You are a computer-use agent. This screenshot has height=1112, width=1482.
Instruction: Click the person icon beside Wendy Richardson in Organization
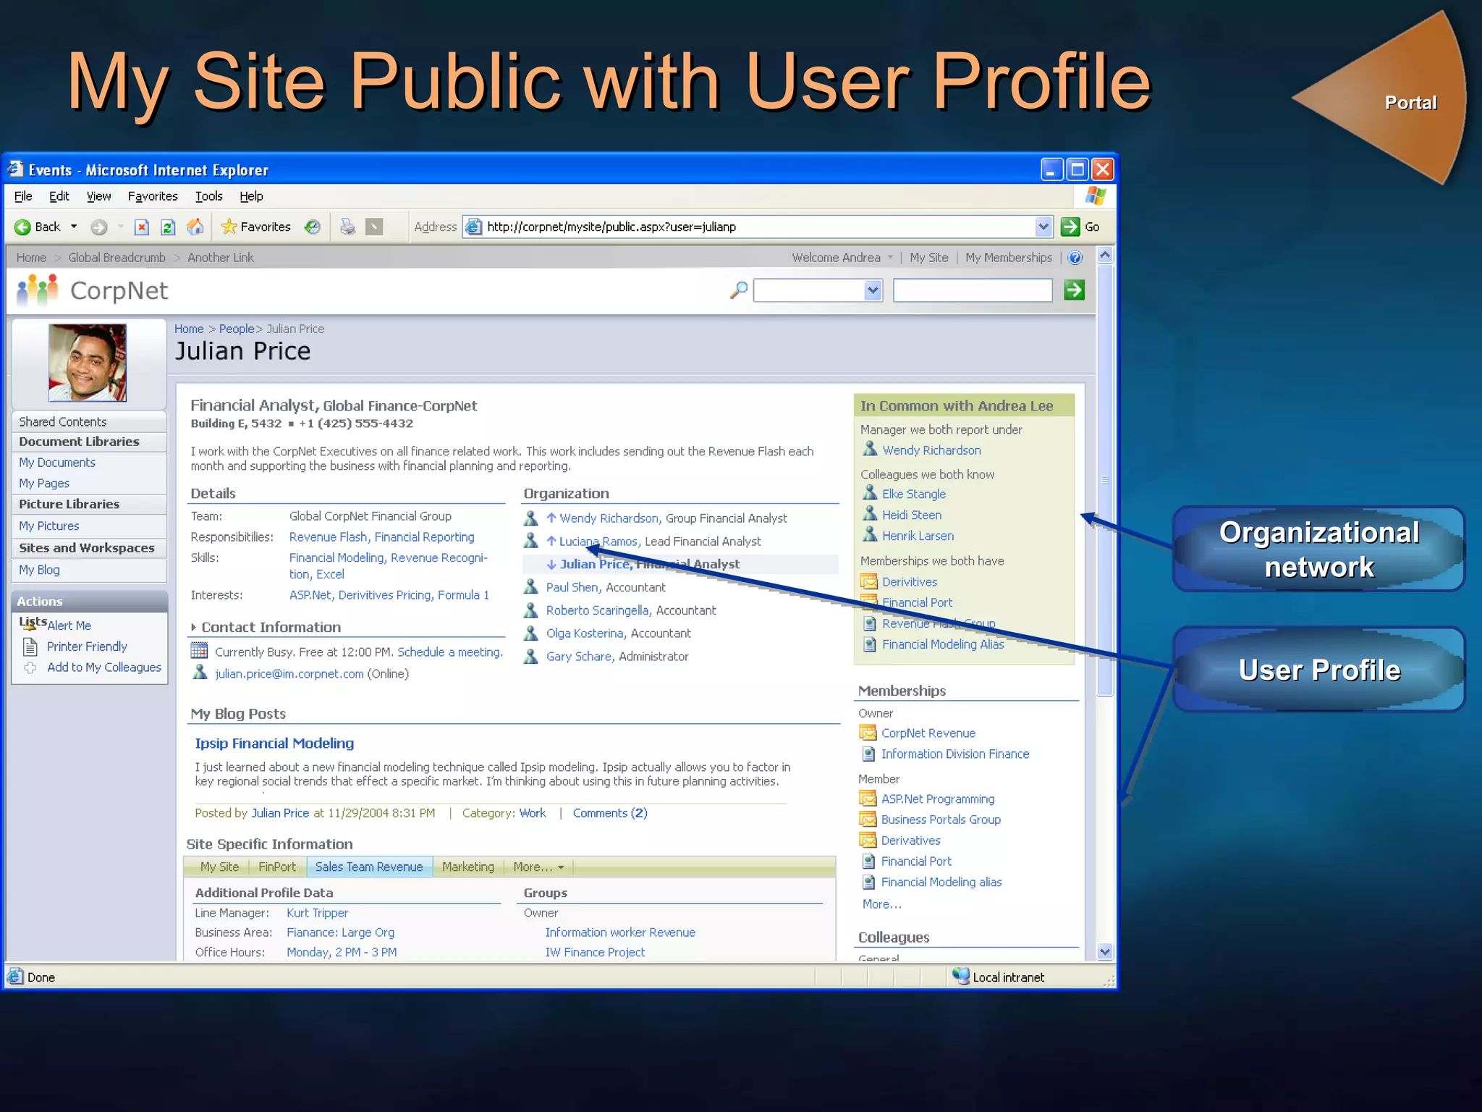[x=530, y=518]
